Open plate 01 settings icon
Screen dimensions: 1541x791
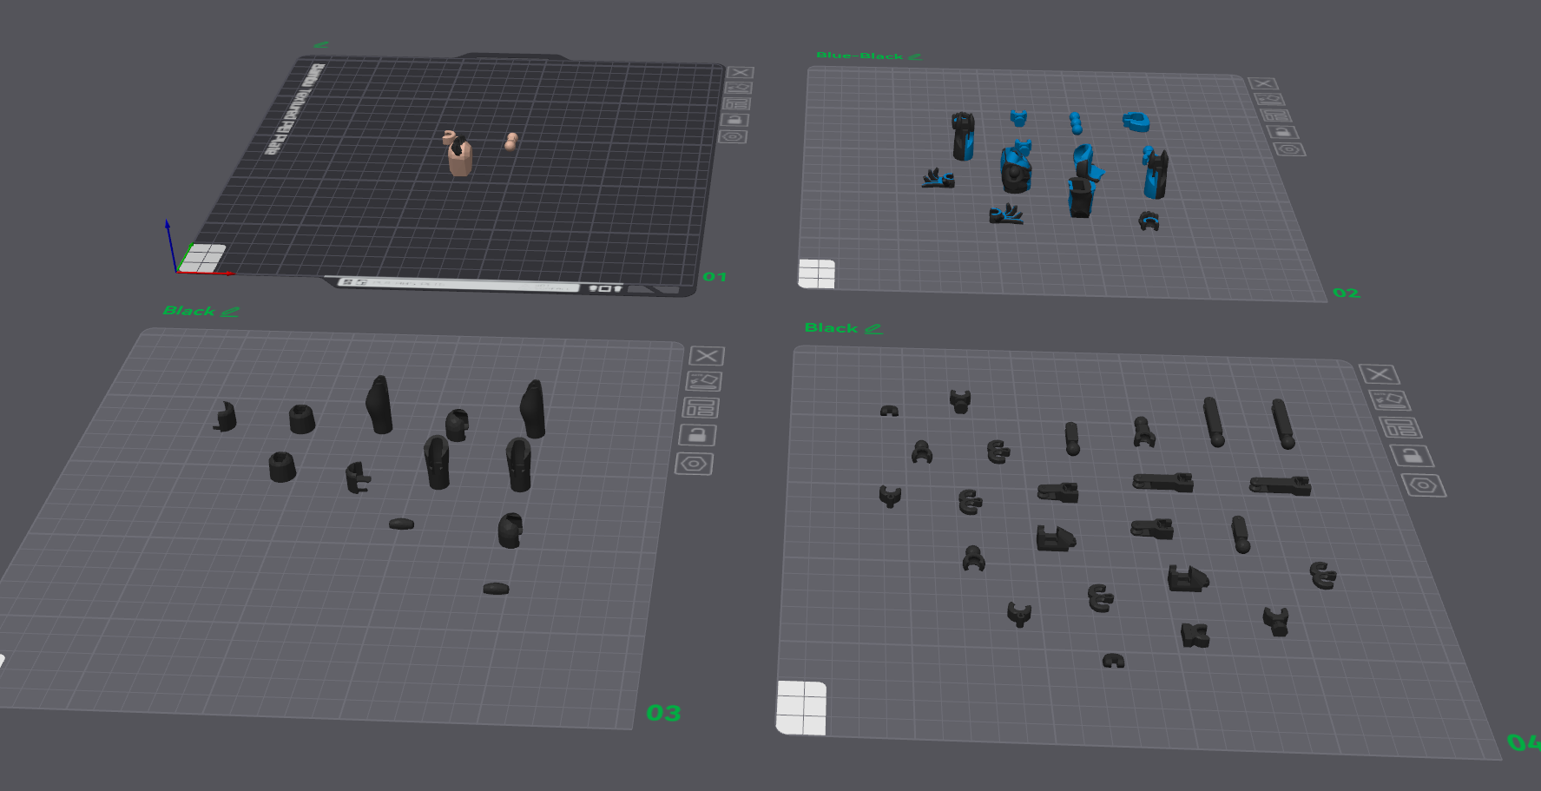733,136
